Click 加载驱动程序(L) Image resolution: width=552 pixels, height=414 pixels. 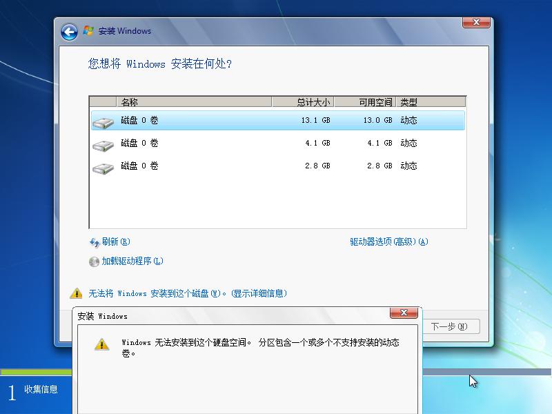(128, 261)
